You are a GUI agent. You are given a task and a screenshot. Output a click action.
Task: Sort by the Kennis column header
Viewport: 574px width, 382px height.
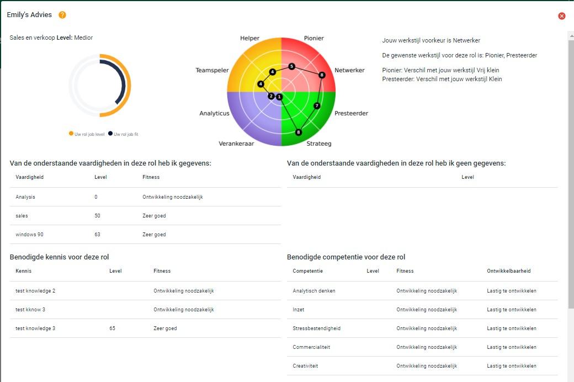point(23,271)
